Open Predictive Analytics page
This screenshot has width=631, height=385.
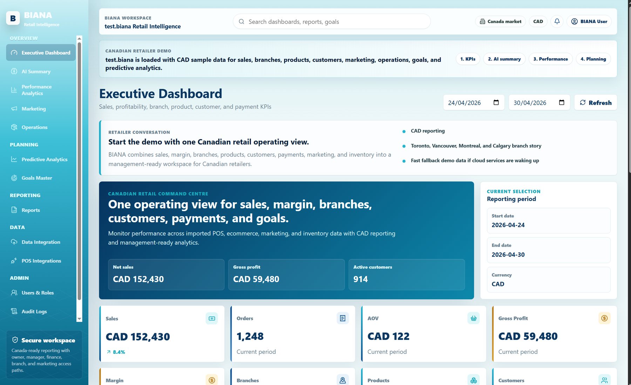41,159
